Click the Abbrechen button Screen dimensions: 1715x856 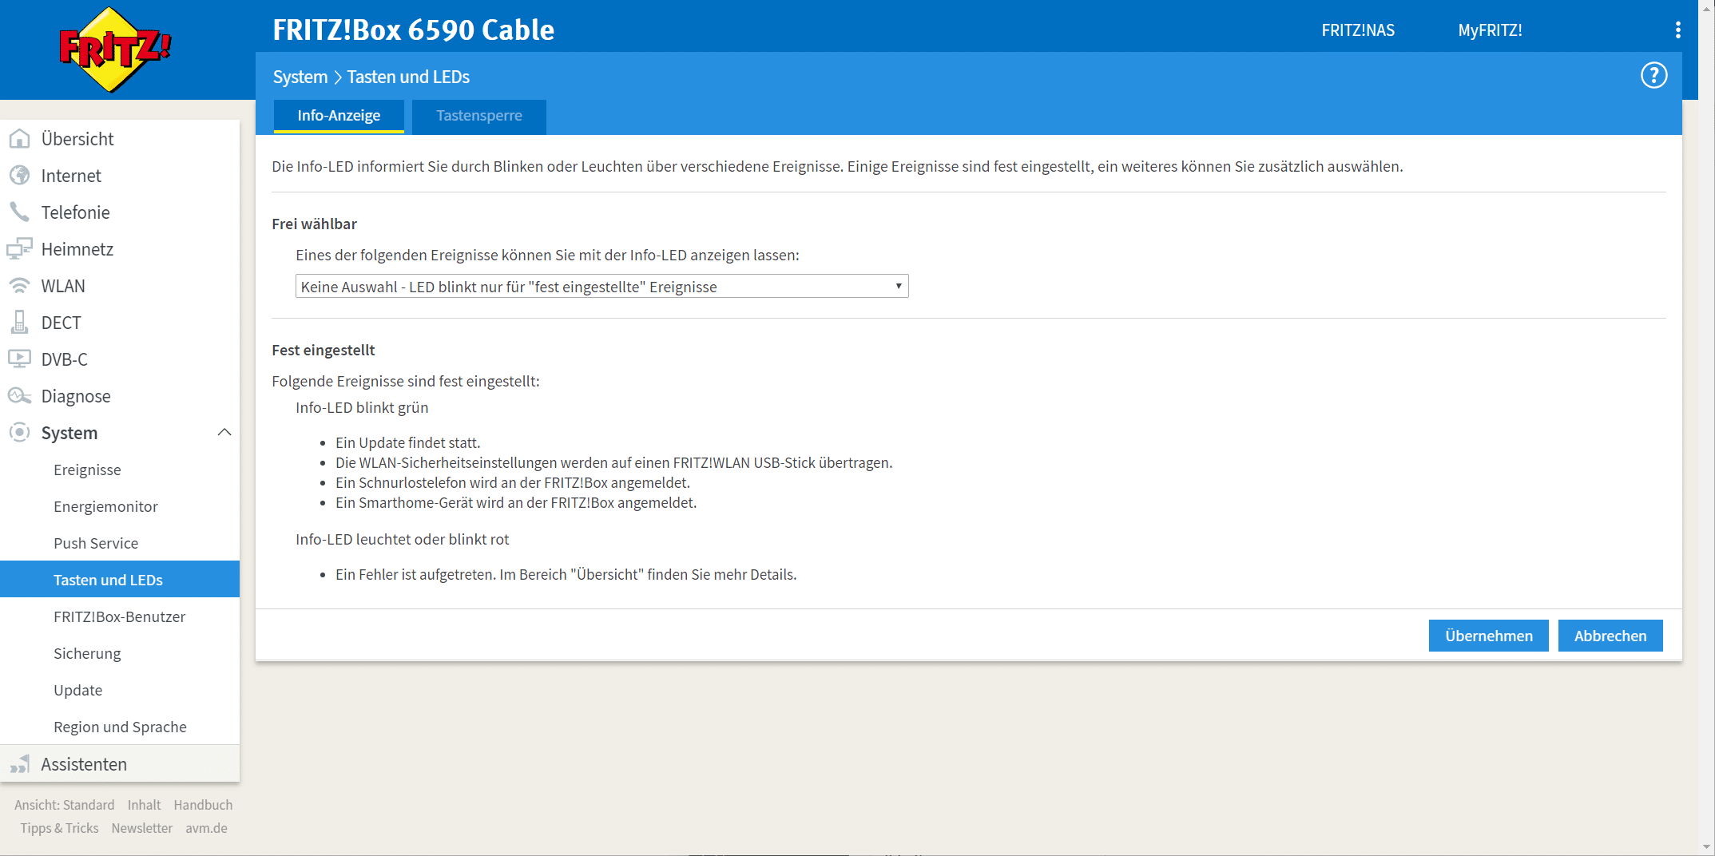coord(1610,636)
